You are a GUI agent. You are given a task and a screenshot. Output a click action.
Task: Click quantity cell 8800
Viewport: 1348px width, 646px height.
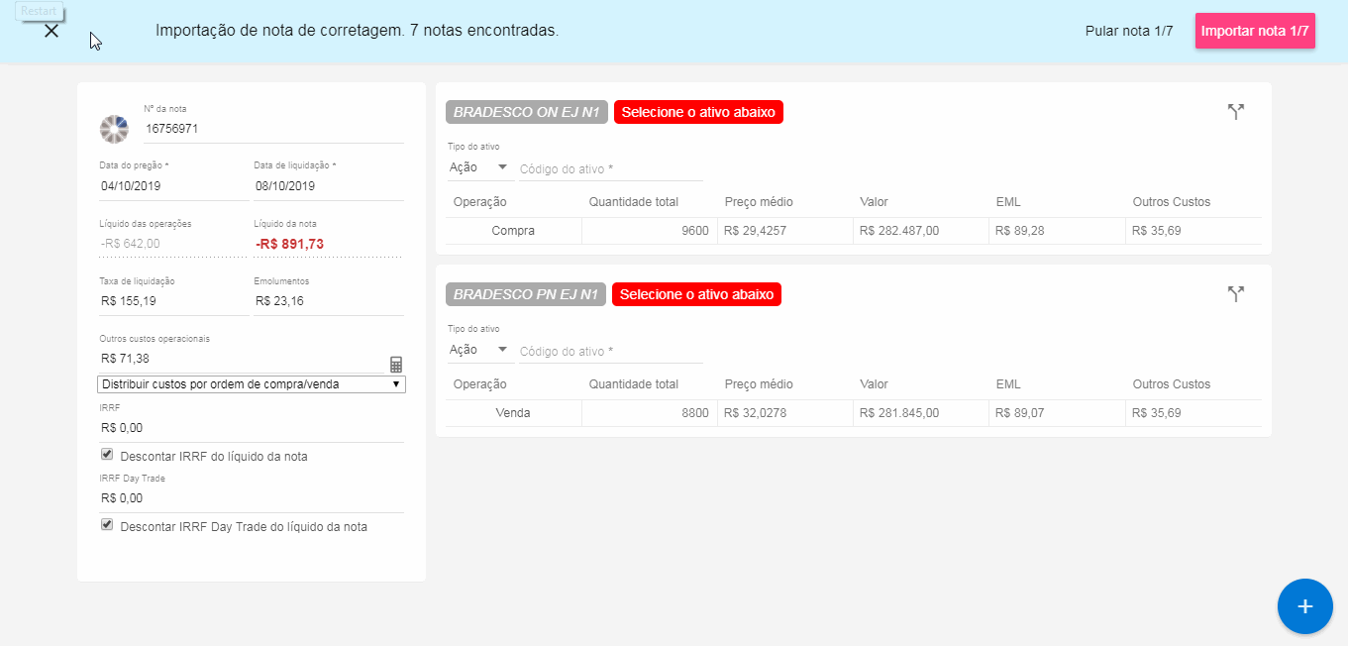(x=650, y=413)
